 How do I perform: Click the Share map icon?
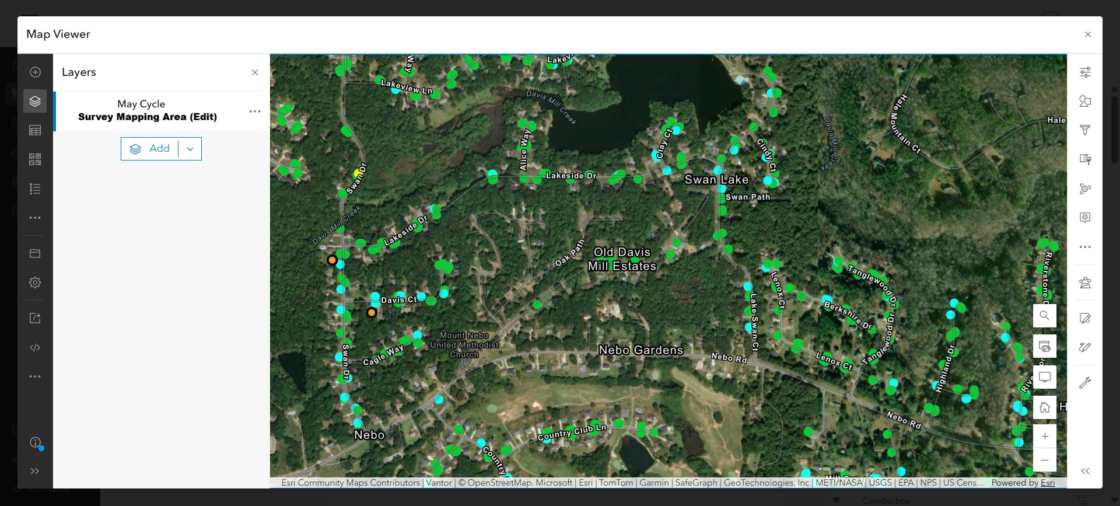tap(35, 318)
